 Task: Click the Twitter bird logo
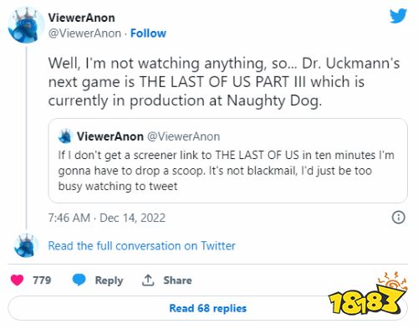(398, 16)
